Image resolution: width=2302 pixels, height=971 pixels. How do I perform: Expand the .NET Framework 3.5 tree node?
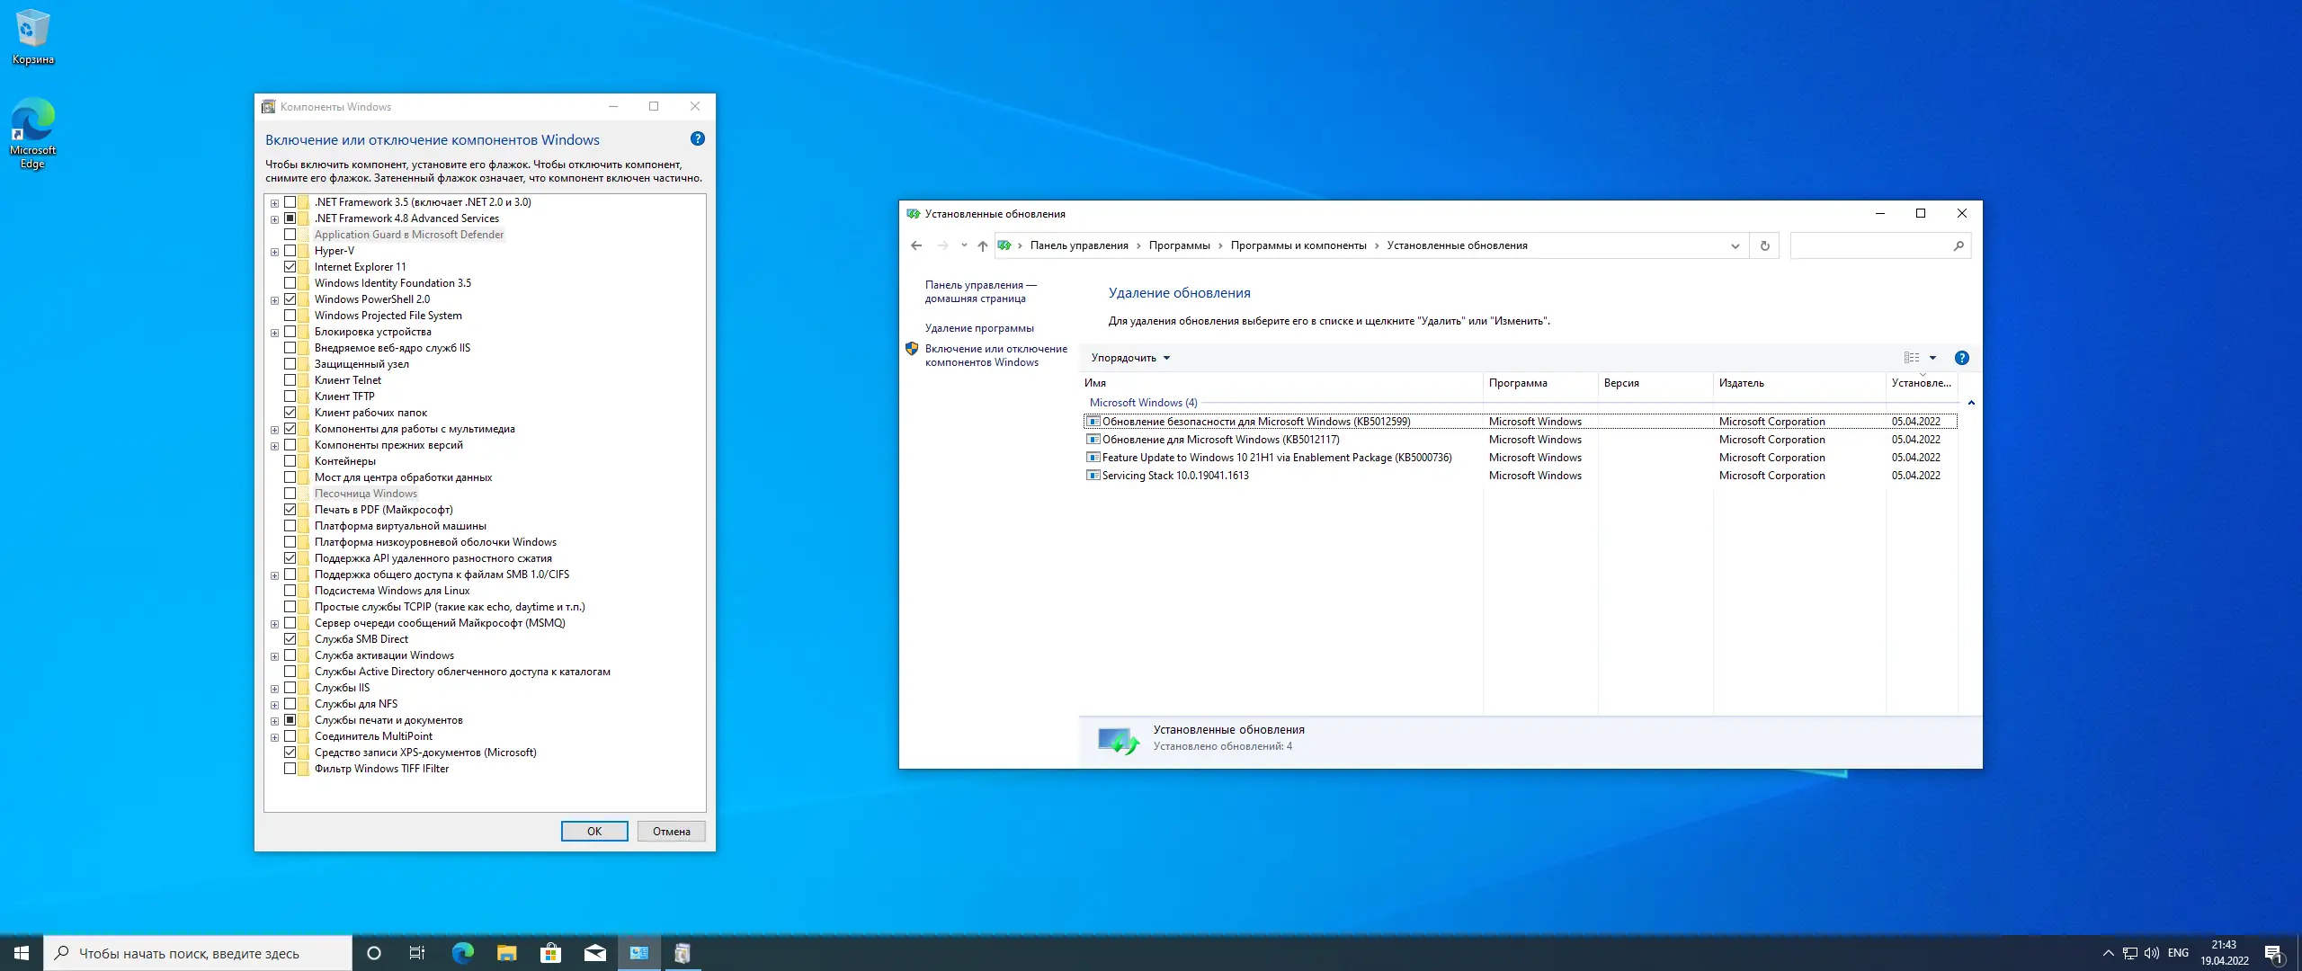pos(274,203)
